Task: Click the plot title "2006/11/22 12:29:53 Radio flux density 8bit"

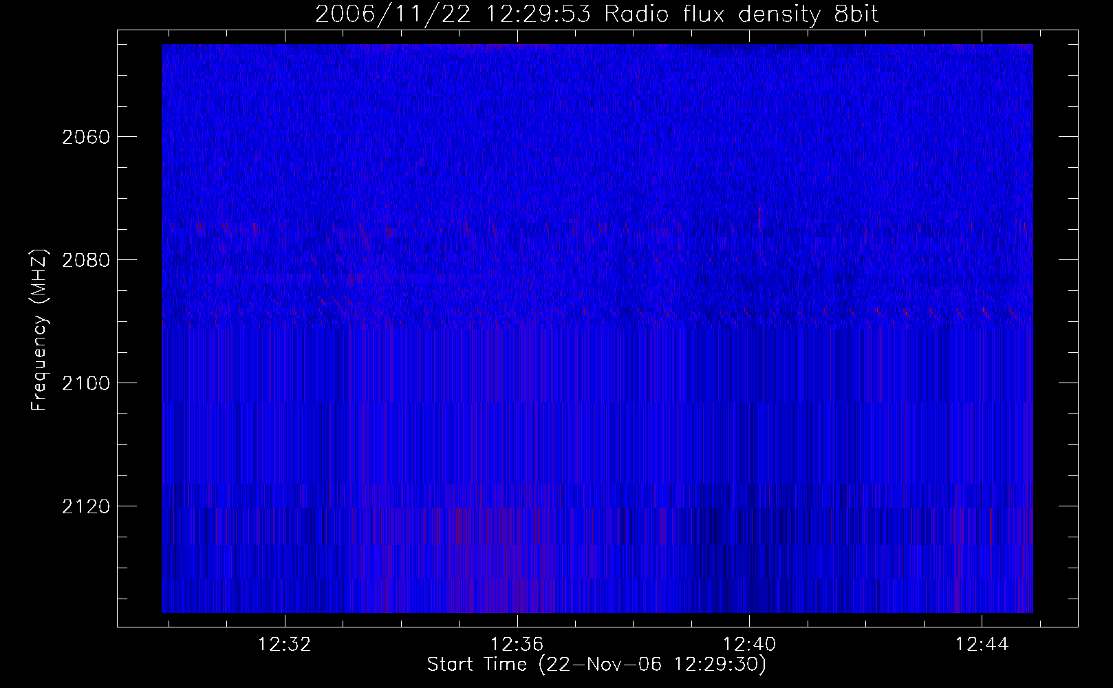Action: (x=597, y=14)
